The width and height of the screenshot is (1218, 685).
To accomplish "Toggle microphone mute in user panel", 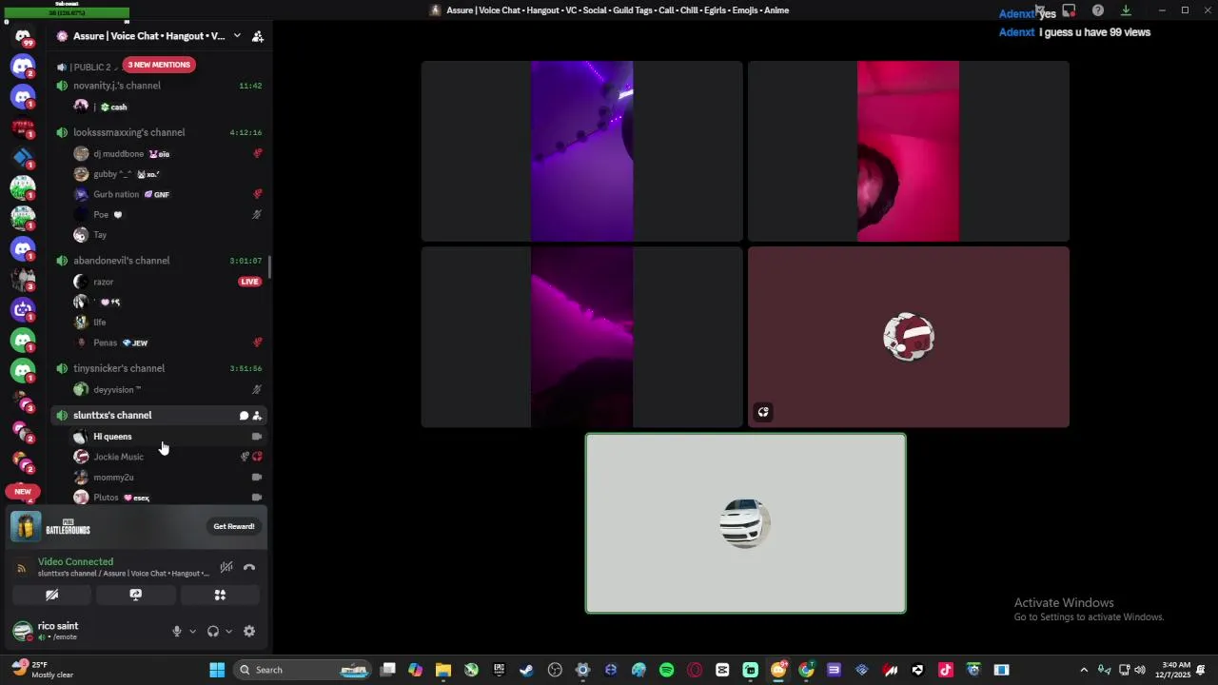I will point(176,631).
